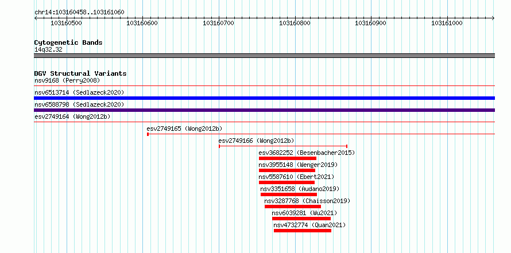Viewport: 511px width, 253px height.
Task: Click the gray 14q32.32 cytogenetic band bar
Action: pyautogui.click(x=264, y=56)
